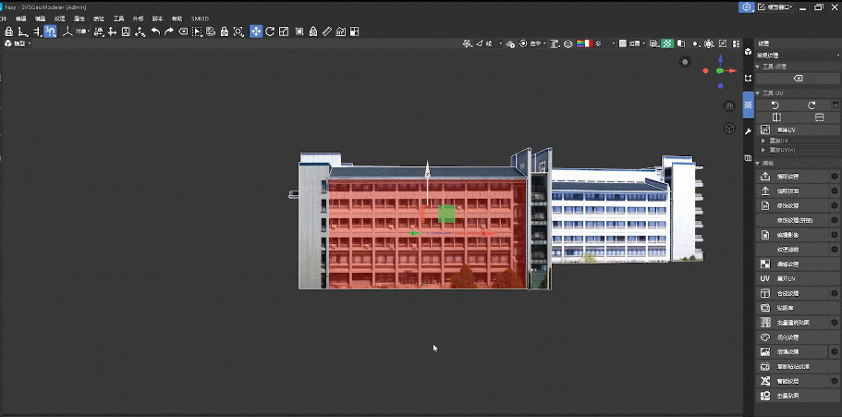Click the cube view icon in viewport
The width and height of the screenshot is (842, 417).
[x=728, y=129]
